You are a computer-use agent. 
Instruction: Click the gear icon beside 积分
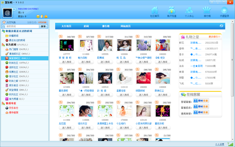38,16
